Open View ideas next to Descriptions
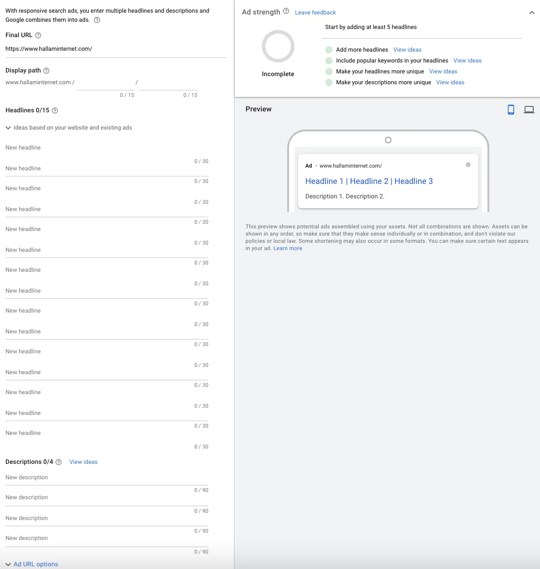Screen dimensions: 540x569 pyautogui.click(x=83, y=462)
